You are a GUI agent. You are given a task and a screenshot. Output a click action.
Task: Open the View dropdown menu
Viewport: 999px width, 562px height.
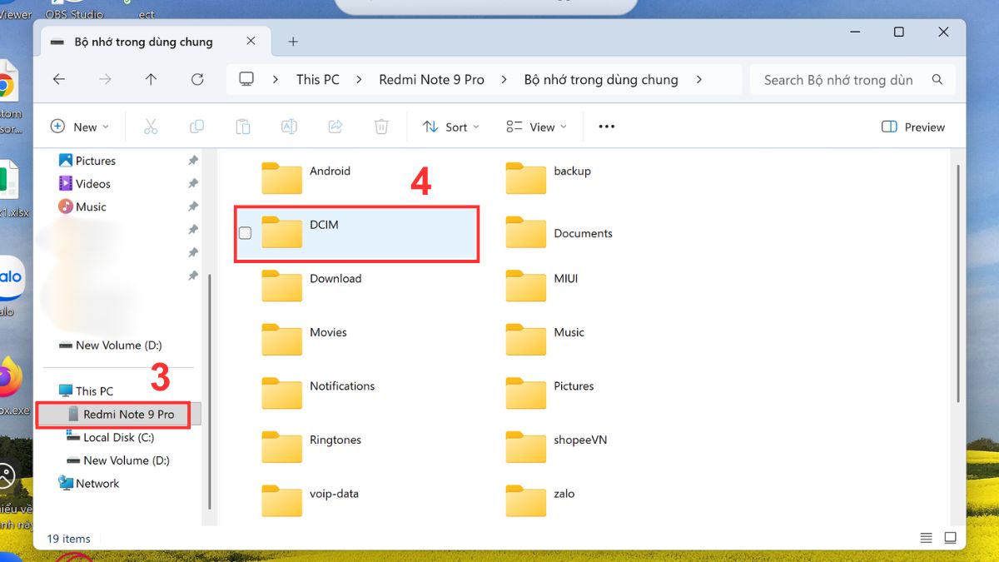[537, 127]
